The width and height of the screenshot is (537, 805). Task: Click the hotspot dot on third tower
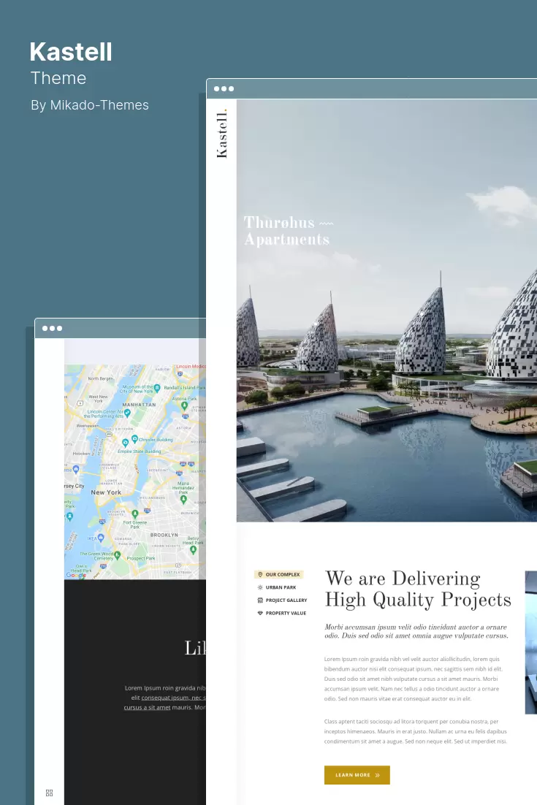point(422,314)
